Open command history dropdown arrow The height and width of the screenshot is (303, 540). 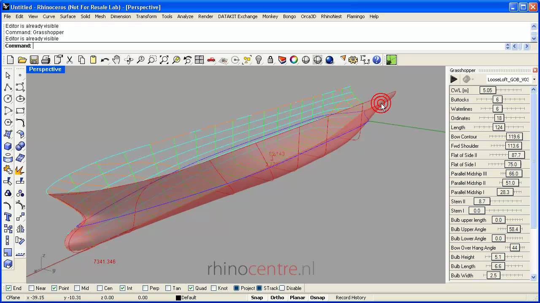(508, 46)
